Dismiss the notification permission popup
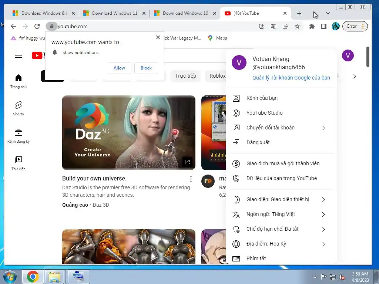This screenshot has height=284, width=379. pos(158,37)
